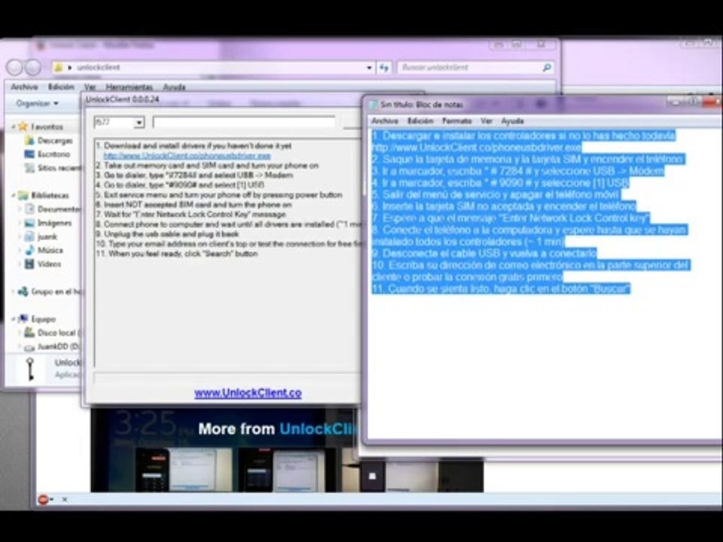
Task: Click the first related video thumbnail
Action: coord(184,470)
